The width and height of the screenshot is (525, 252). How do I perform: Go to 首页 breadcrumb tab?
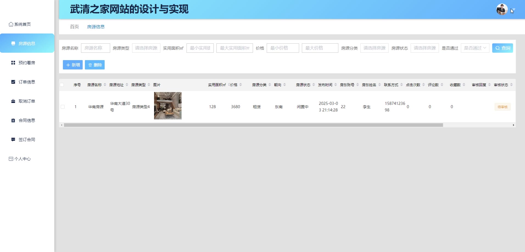(x=74, y=27)
